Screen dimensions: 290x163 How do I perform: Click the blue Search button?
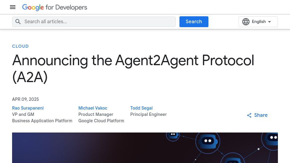pos(194,22)
